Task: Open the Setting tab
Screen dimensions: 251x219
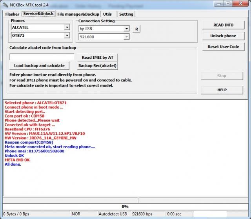Action: click(x=126, y=14)
